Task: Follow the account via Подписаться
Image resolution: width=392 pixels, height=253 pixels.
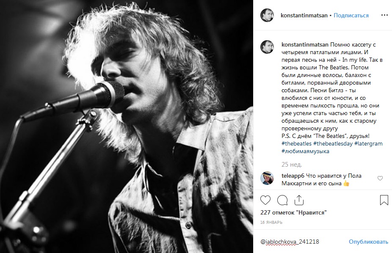Action: click(x=351, y=15)
